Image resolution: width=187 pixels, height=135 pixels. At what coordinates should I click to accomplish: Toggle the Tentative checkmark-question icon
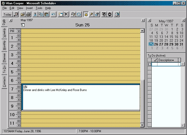click(x=97, y=14)
